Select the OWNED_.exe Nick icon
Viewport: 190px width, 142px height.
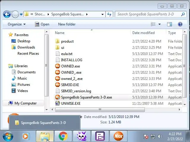click(58, 72)
